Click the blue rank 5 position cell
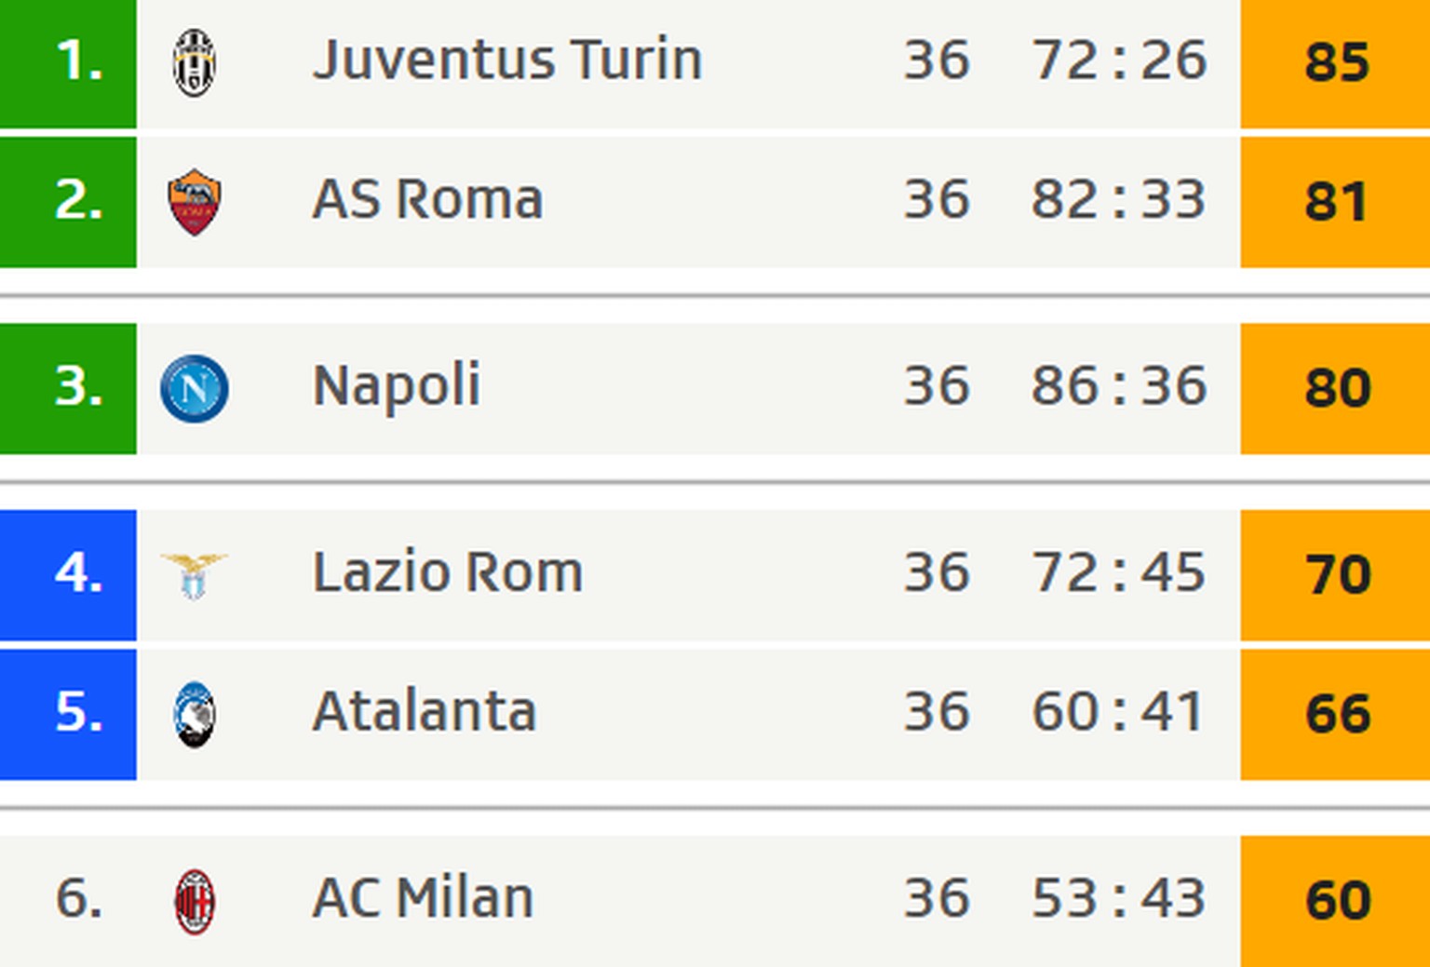The width and height of the screenshot is (1430, 967). point(68,714)
